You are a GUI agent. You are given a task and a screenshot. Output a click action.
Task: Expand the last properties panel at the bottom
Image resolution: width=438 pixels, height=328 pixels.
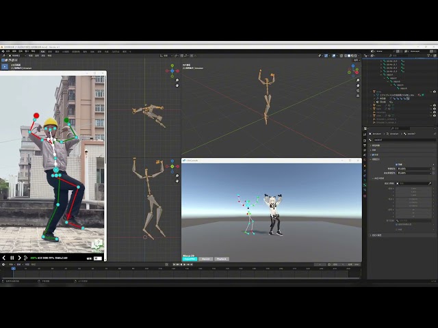[371, 235]
